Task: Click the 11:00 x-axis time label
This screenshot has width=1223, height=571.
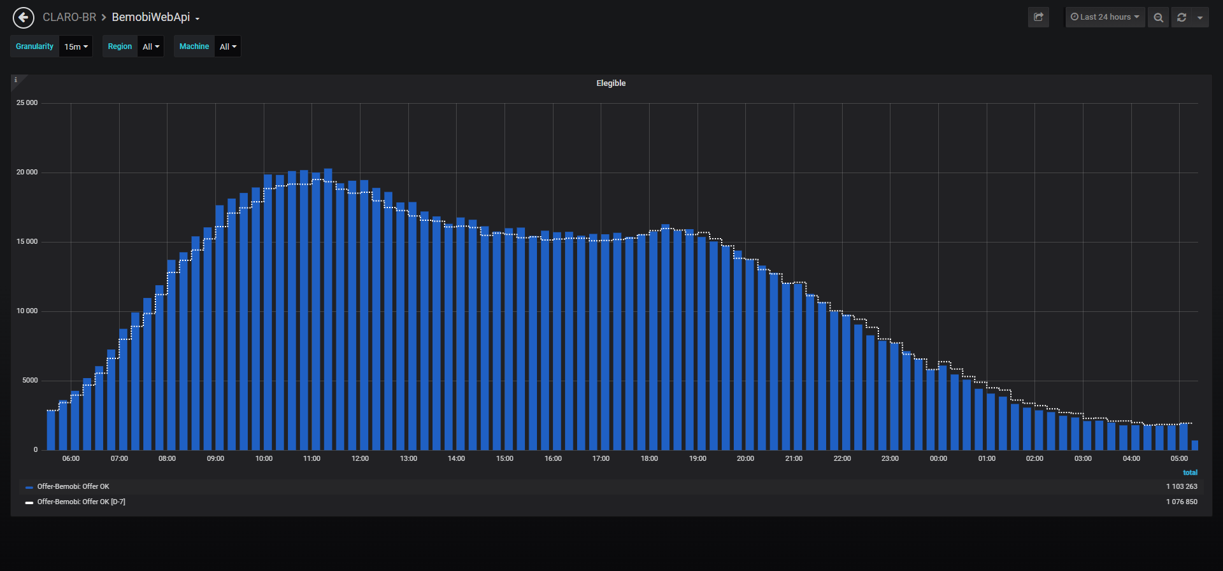Action: point(311,458)
